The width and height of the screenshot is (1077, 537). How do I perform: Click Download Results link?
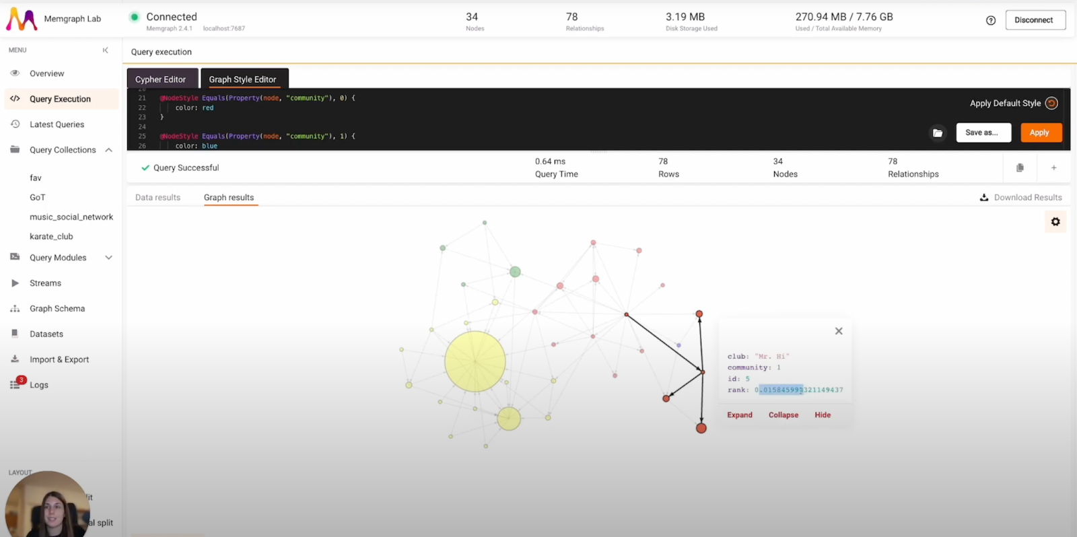(x=1020, y=197)
